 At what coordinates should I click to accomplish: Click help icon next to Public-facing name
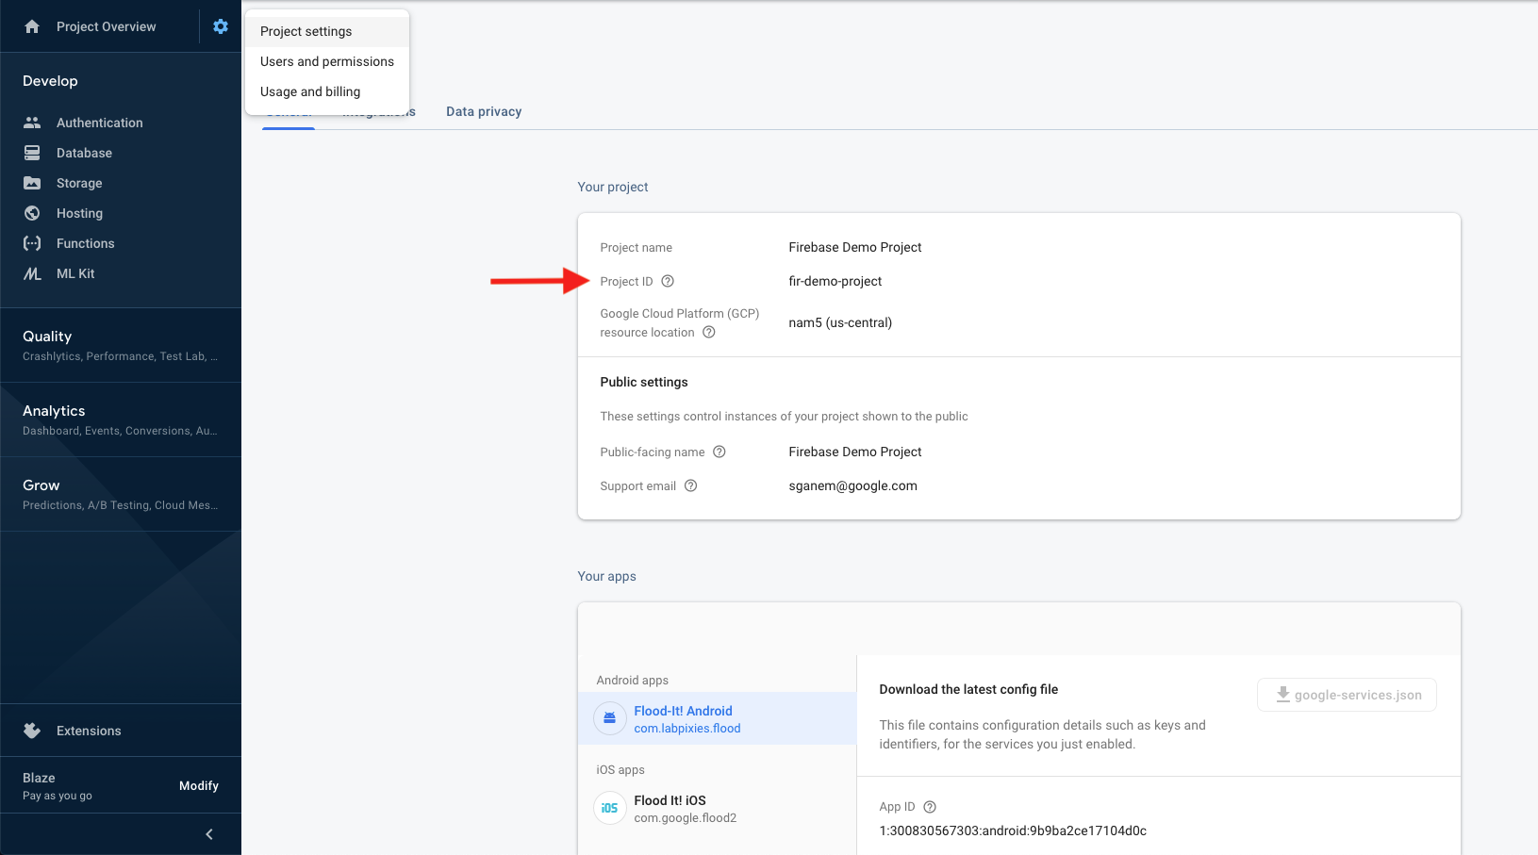719,452
